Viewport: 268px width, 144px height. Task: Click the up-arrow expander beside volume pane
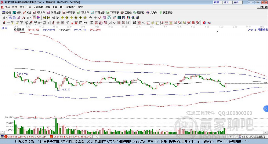coord(2,132)
